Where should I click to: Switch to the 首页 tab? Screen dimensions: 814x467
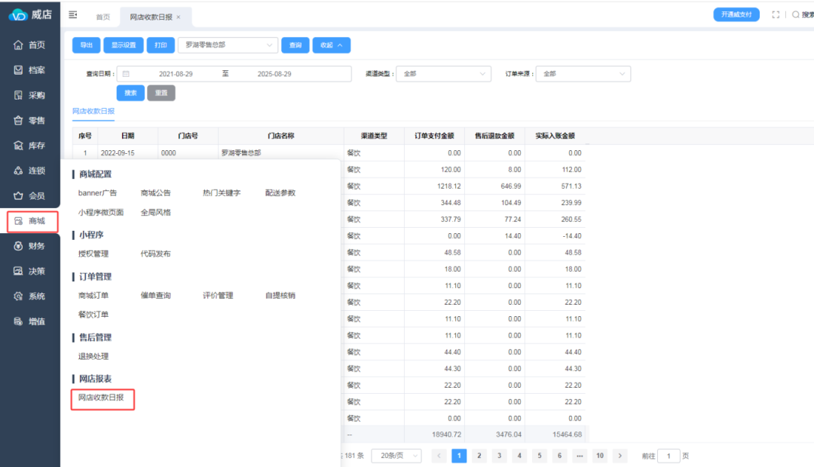tap(103, 17)
